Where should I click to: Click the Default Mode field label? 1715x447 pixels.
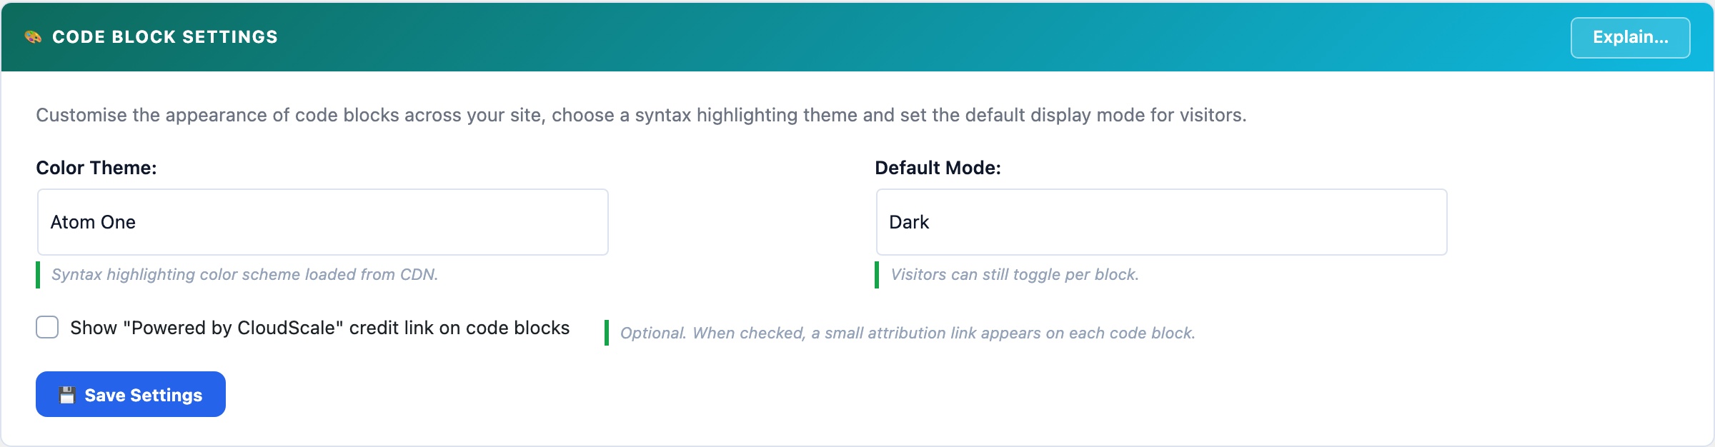tap(938, 168)
